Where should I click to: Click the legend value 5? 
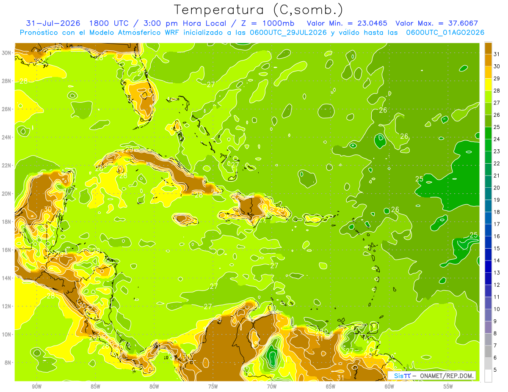(495, 370)
